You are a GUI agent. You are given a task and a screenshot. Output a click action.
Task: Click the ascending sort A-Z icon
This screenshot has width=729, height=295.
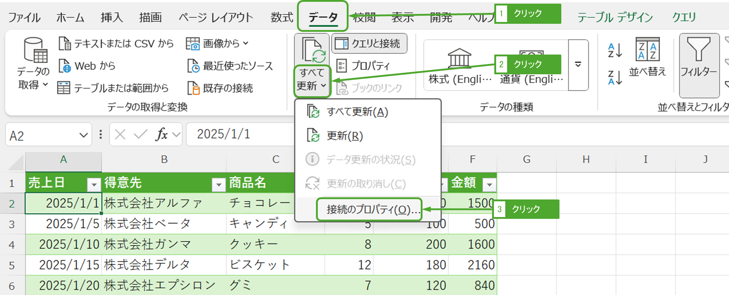[x=614, y=50]
